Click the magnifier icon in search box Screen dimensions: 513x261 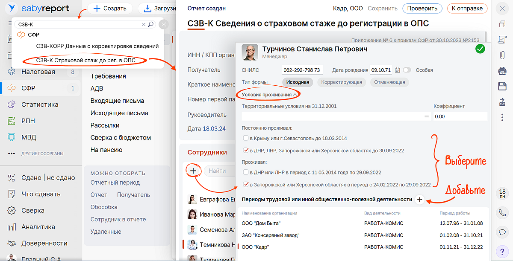point(150,25)
